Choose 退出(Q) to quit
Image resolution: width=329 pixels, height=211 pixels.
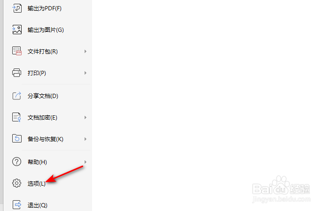(x=38, y=205)
